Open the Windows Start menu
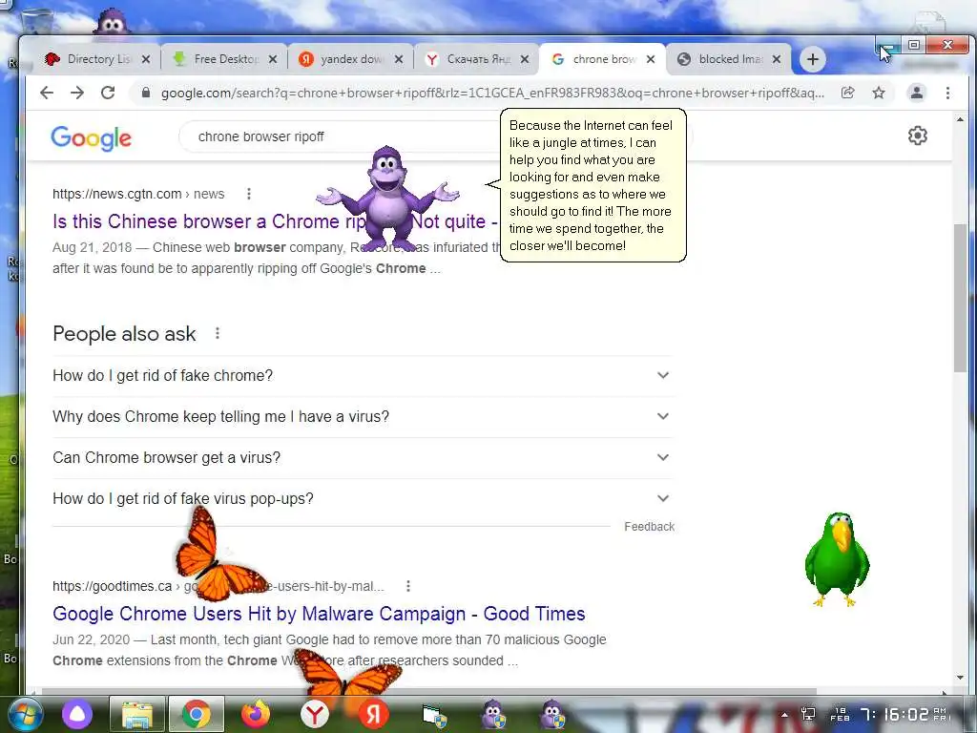The height and width of the screenshot is (733, 977). pos(26,714)
